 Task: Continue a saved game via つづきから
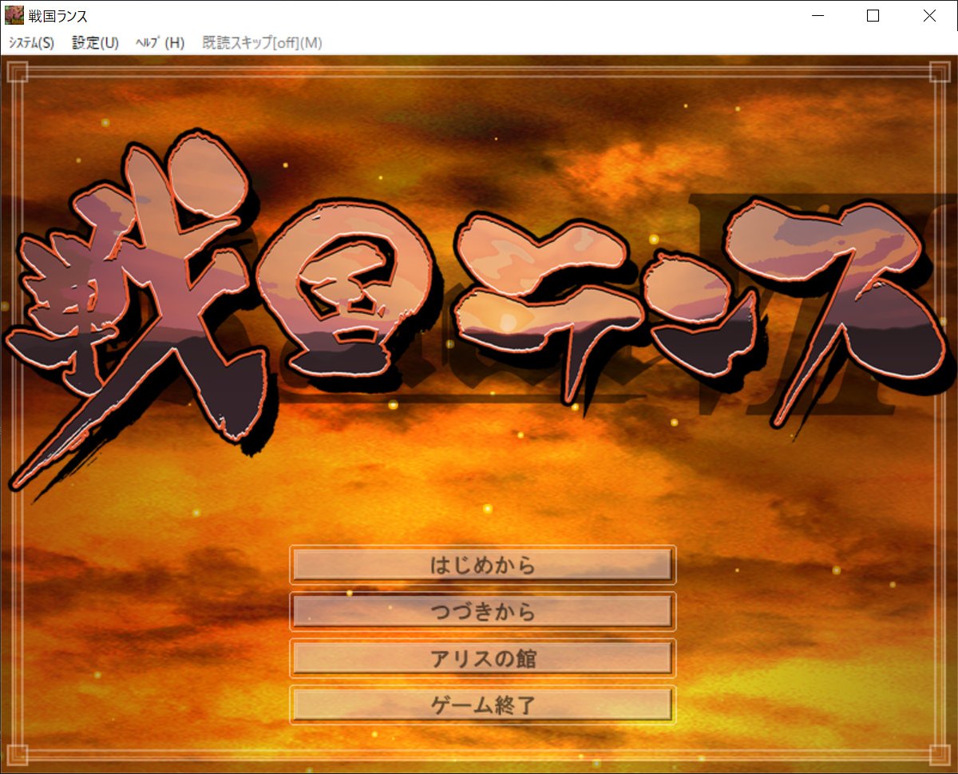[482, 612]
